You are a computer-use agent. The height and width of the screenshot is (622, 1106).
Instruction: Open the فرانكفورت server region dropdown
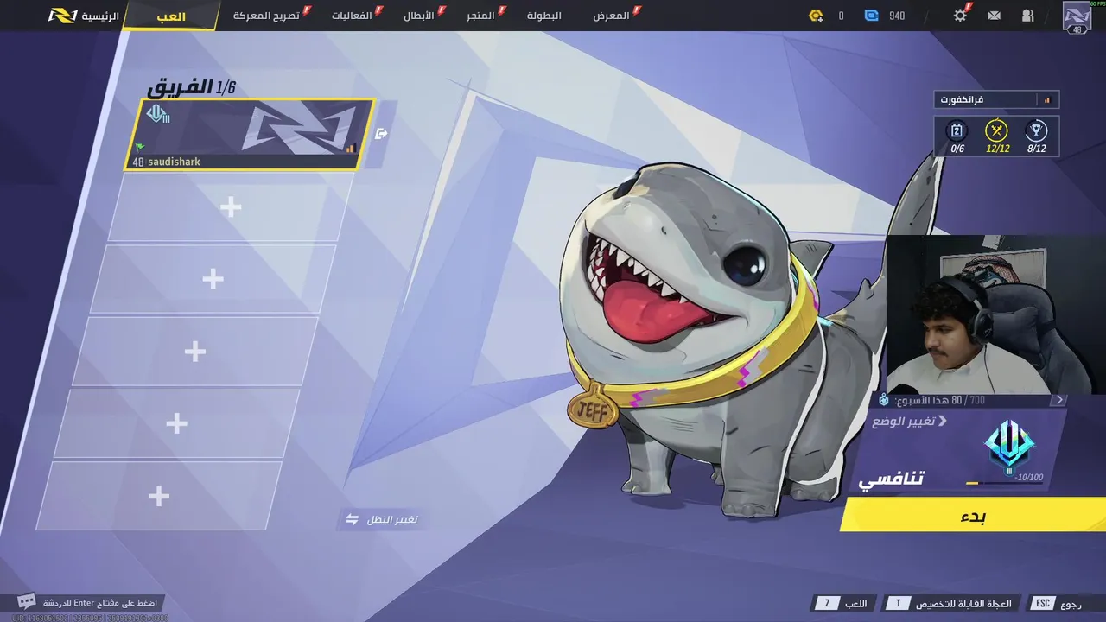coord(996,100)
